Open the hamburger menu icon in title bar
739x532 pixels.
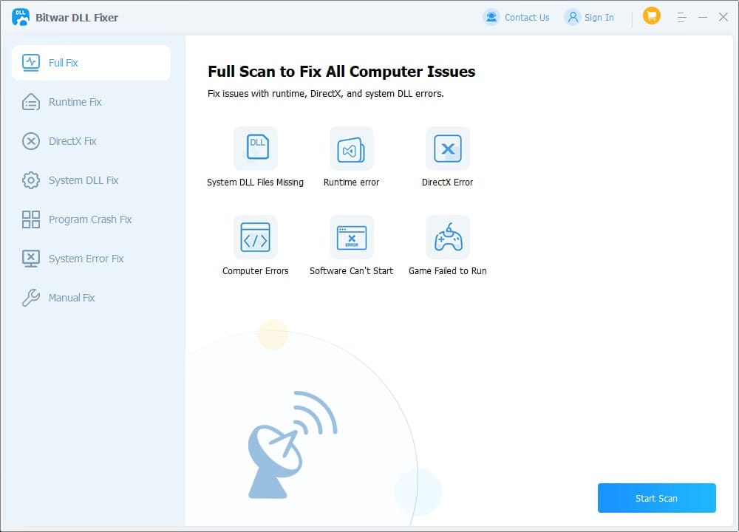[681, 18]
